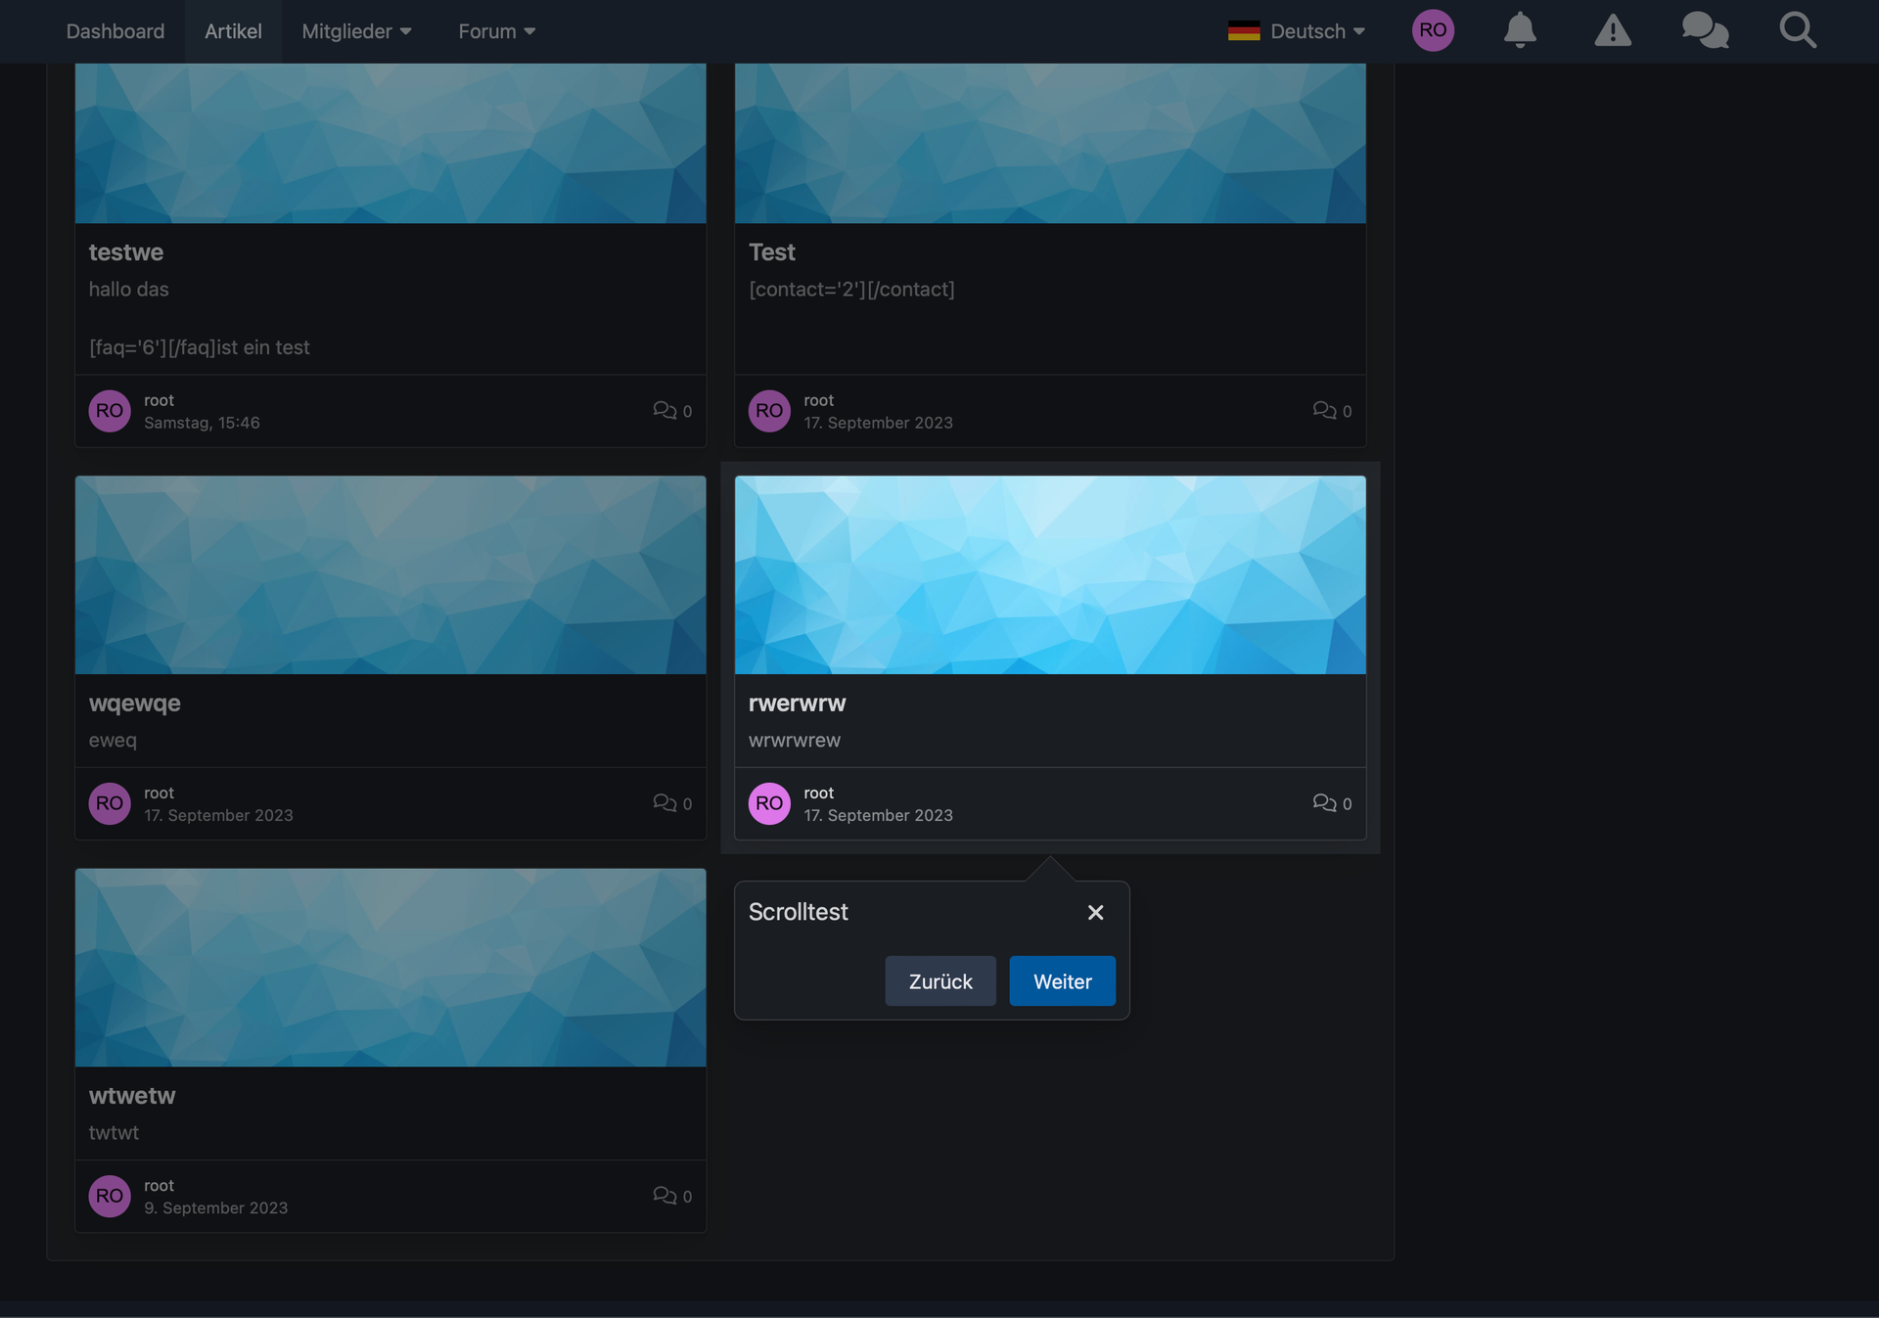Click the RO user avatar in header
Screen dimensions: 1879x1318
point(1433,30)
